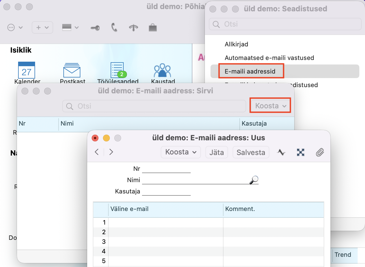Open Koosta dropdown in Uus window
Viewport: 365px width, 267px height.
coord(181,152)
